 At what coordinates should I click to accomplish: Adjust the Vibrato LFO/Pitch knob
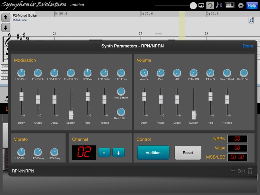click(x=21, y=152)
